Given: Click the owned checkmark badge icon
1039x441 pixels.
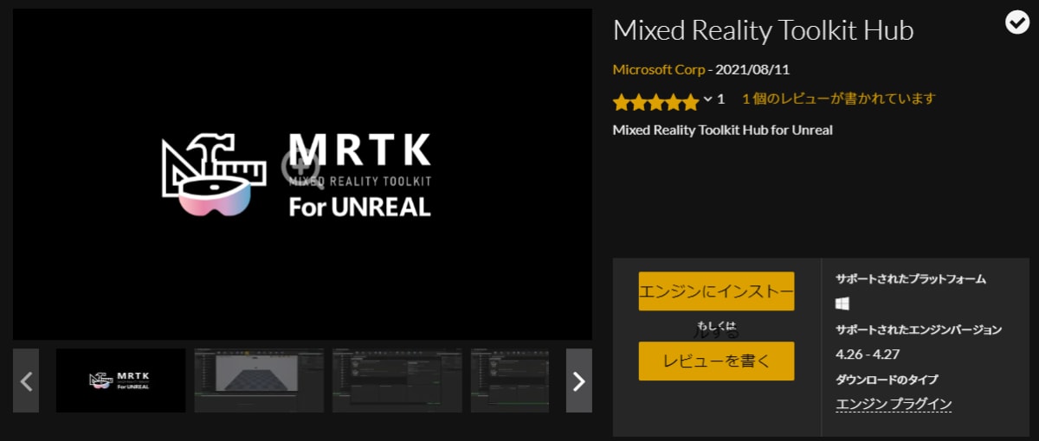Looking at the screenshot, I should tap(1017, 23).
